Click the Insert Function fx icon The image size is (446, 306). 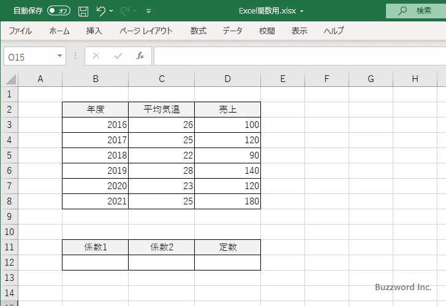[140, 56]
